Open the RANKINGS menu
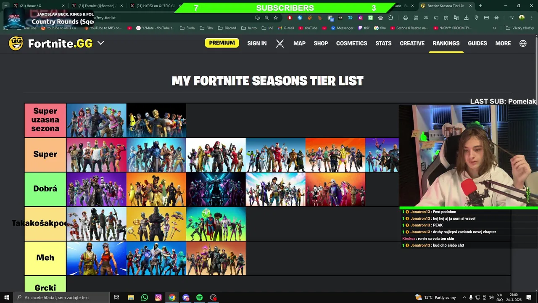The height and width of the screenshot is (303, 538). coord(446,43)
